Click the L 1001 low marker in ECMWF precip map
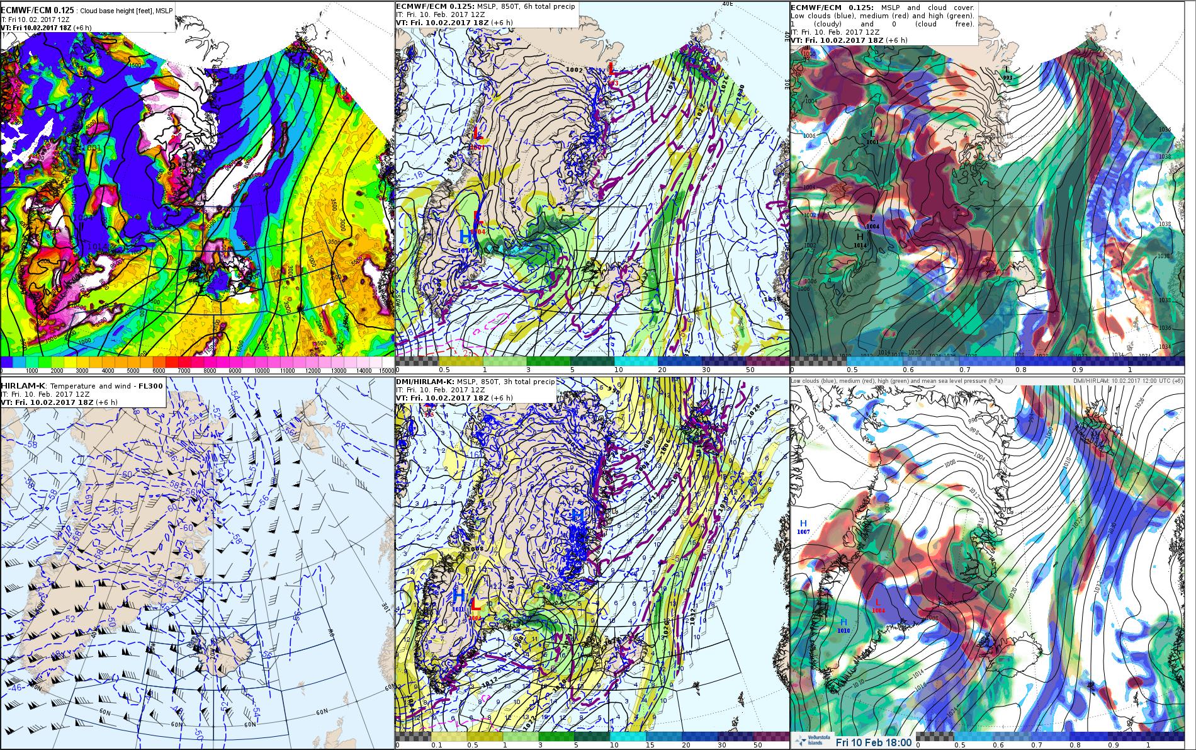Screen dimensions: 1196x750 (x=478, y=137)
